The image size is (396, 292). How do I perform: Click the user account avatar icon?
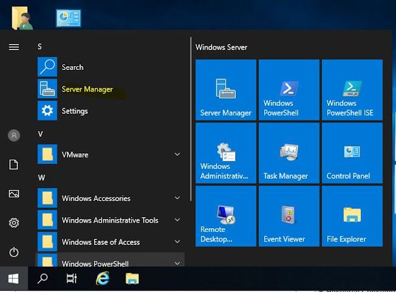(14, 135)
